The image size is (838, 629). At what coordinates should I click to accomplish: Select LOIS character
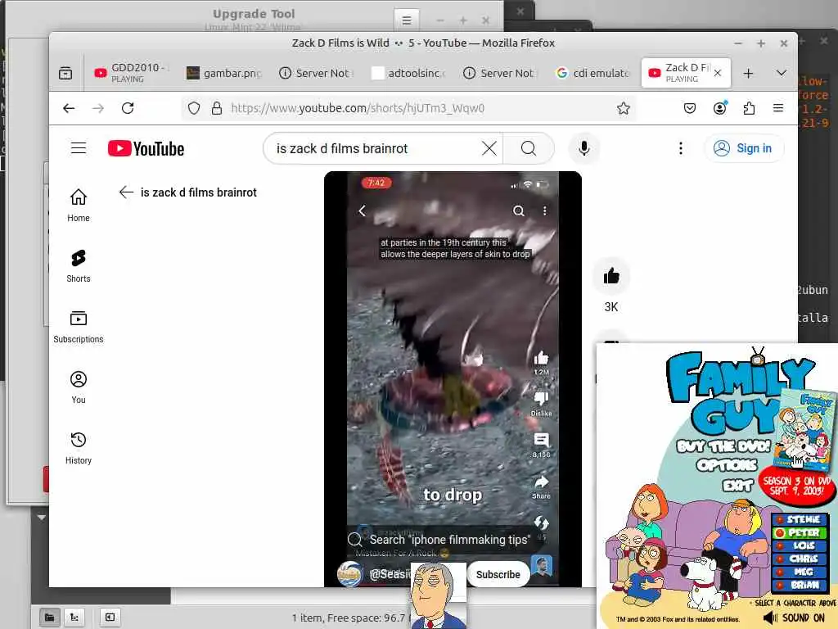pos(800,545)
